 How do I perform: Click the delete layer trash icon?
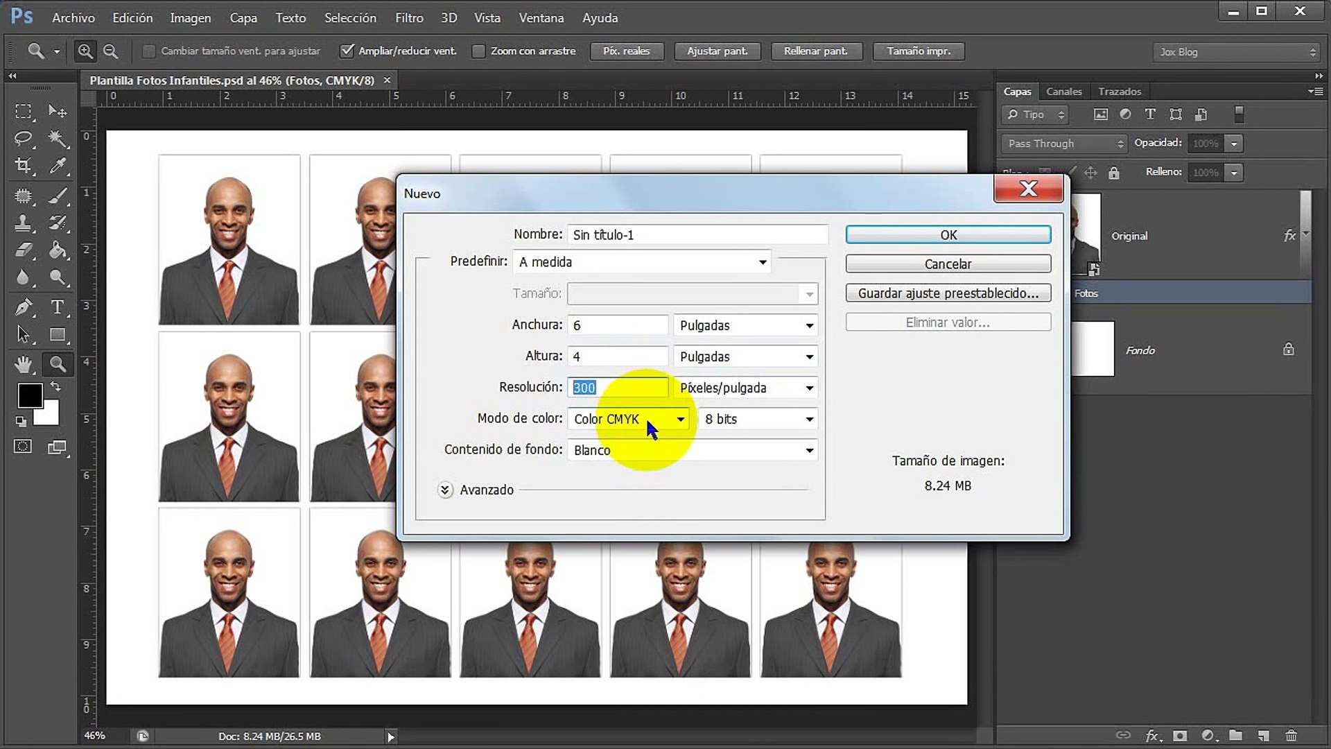pyautogui.click(x=1291, y=735)
